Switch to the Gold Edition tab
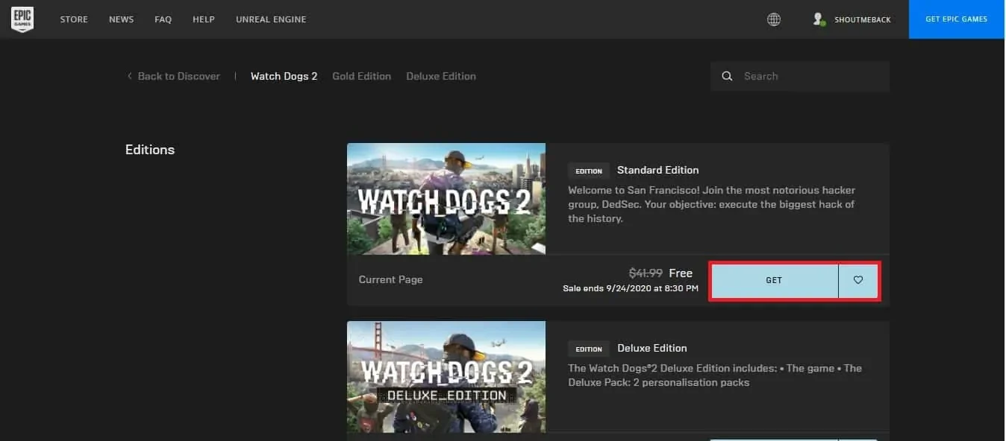Image resolution: width=1006 pixels, height=441 pixels. [x=361, y=76]
